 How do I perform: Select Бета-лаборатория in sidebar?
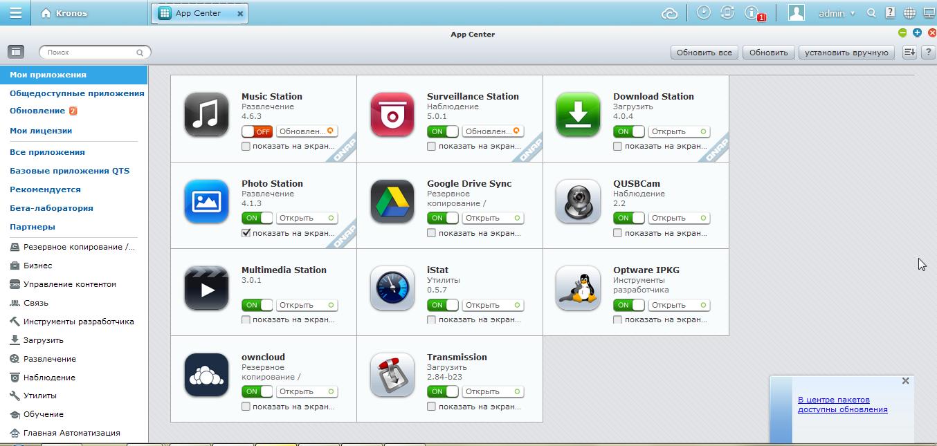point(51,208)
